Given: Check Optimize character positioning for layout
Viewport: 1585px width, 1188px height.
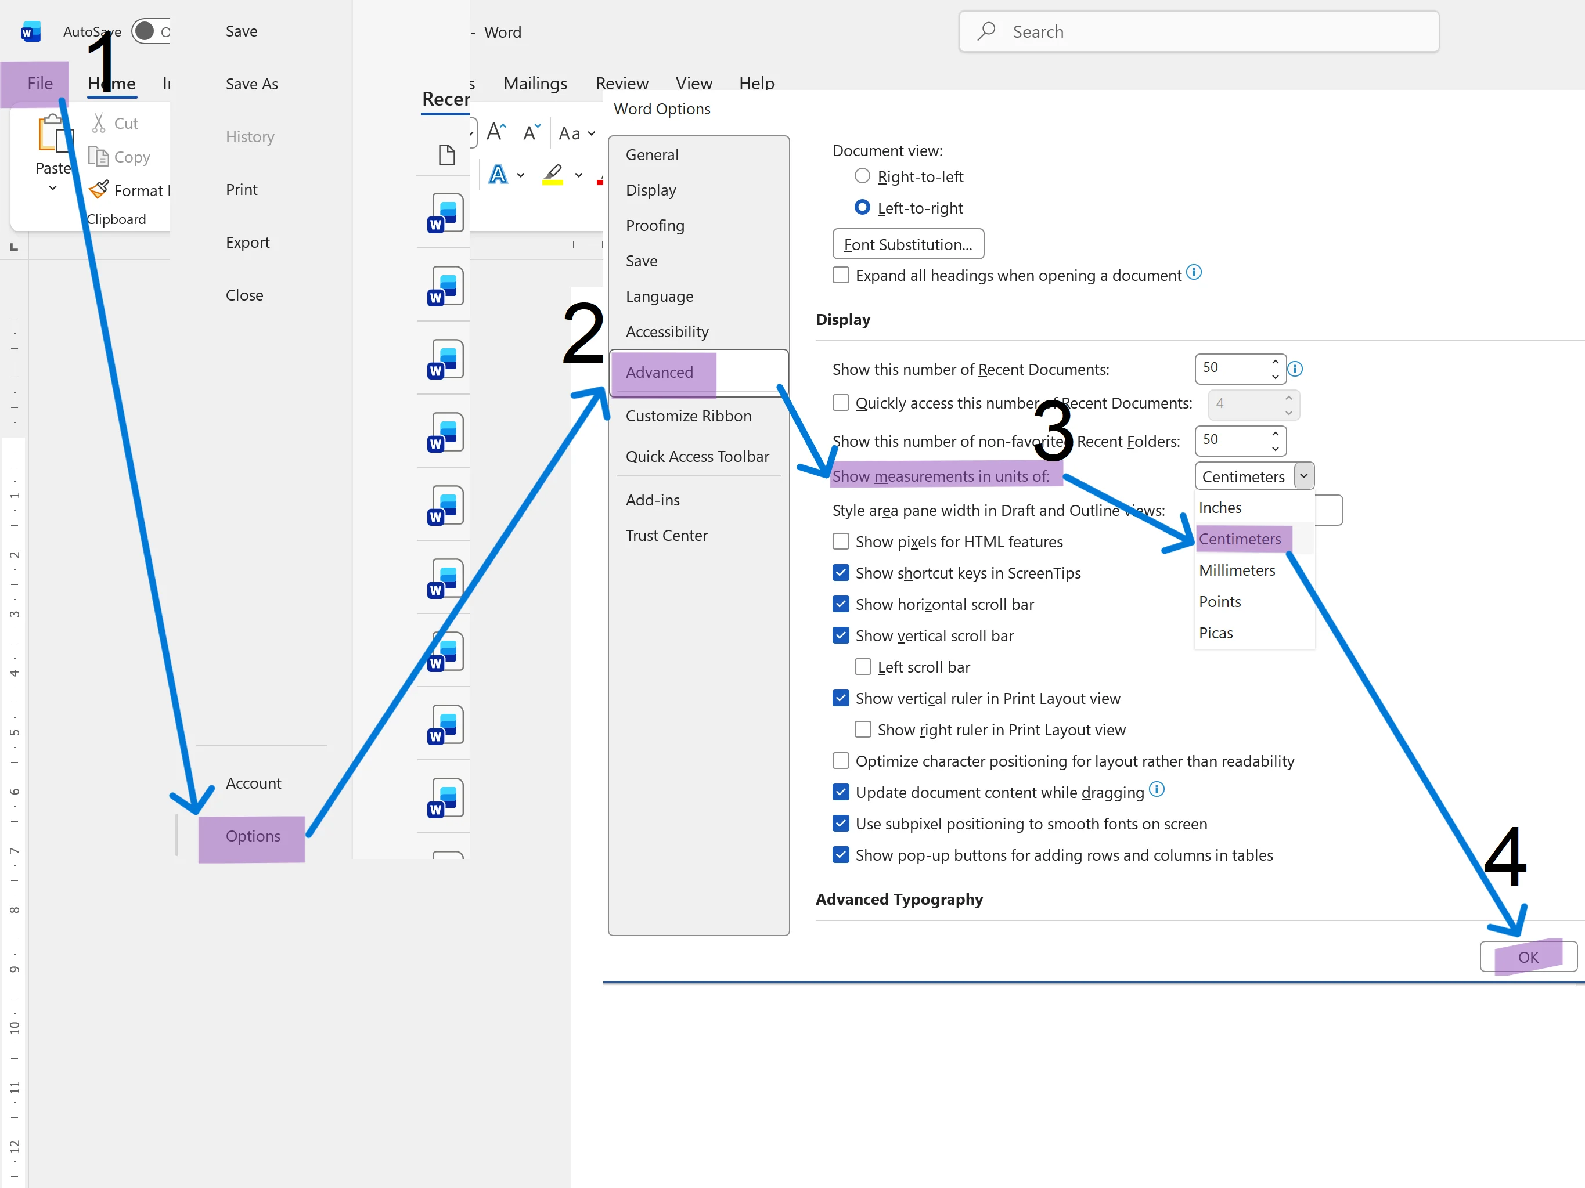Looking at the screenshot, I should point(841,761).
